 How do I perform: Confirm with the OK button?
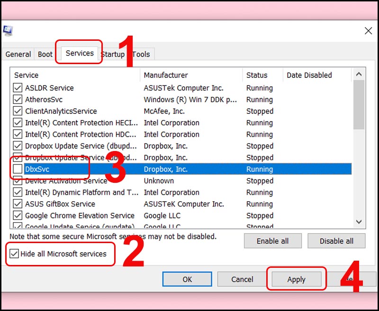click(x=187, y=279)
